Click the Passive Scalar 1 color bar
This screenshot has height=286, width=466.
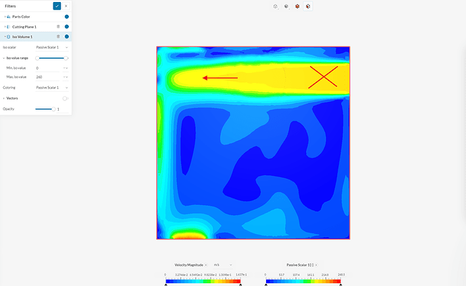(x=303, y=281)
